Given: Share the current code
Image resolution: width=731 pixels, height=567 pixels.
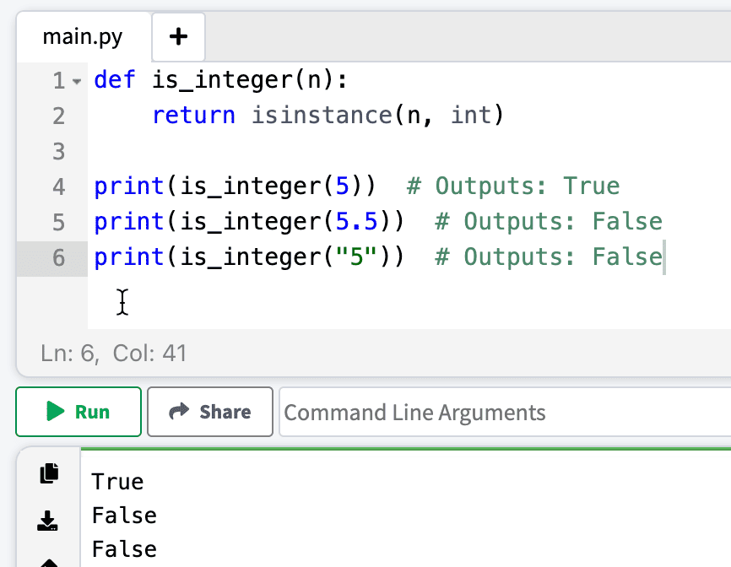Looking at the screenshot, I should point(209,412).
